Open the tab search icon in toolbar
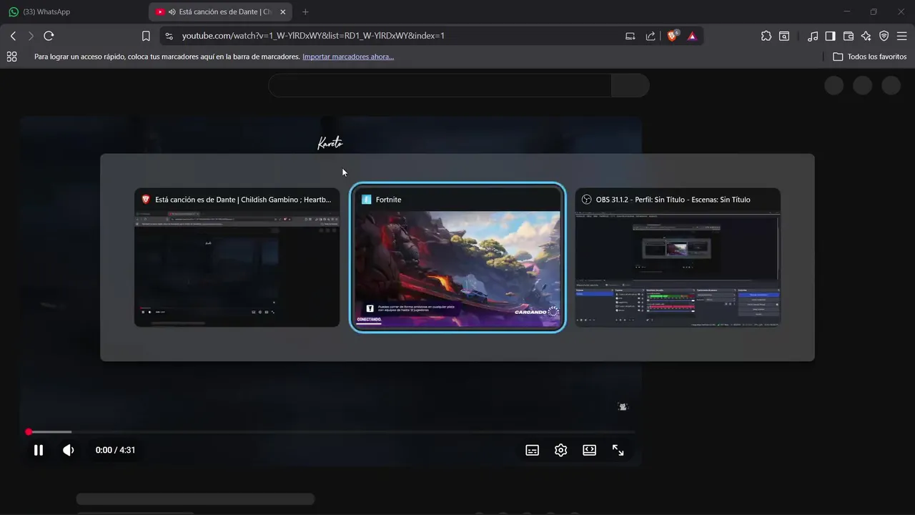The height and width of the screenshot is (515, 915). [784, 36]
